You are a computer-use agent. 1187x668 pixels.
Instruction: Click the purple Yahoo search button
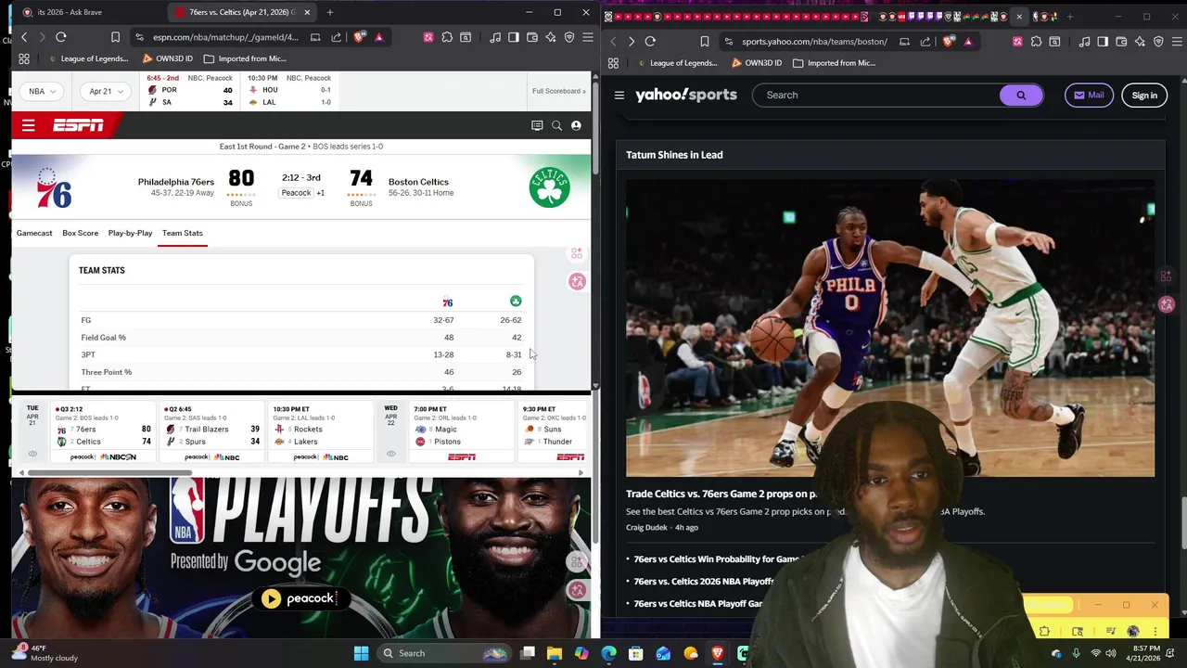1021,95
